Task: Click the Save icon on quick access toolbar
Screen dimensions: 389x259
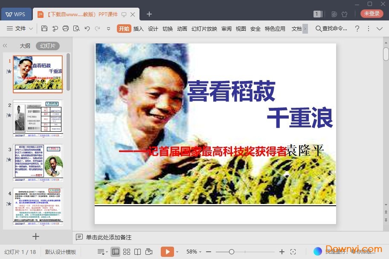Action: coord(44,29)
